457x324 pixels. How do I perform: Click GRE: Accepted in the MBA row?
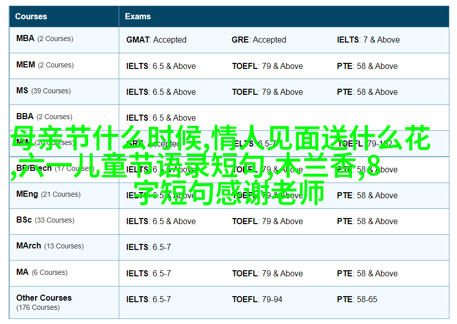pyautogui.click(x=259, y=40)
